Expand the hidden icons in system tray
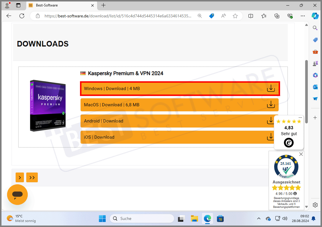The height and width of the screenshot is (227, 322). point(259,219)
